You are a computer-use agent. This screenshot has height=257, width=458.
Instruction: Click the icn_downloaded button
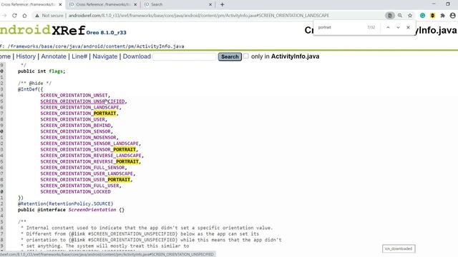[399, 249]
